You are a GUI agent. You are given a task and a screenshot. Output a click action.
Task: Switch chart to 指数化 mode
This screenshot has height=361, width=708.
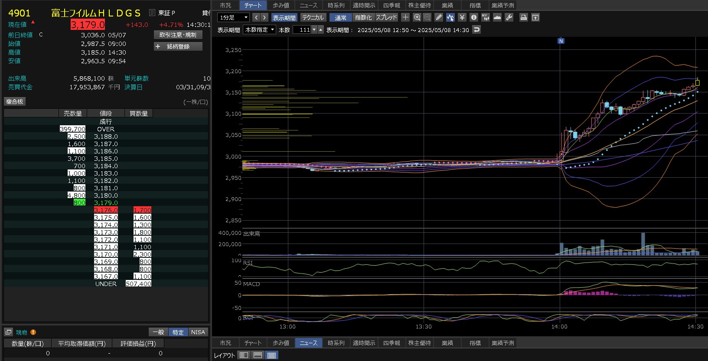click(x=363, y=17)
